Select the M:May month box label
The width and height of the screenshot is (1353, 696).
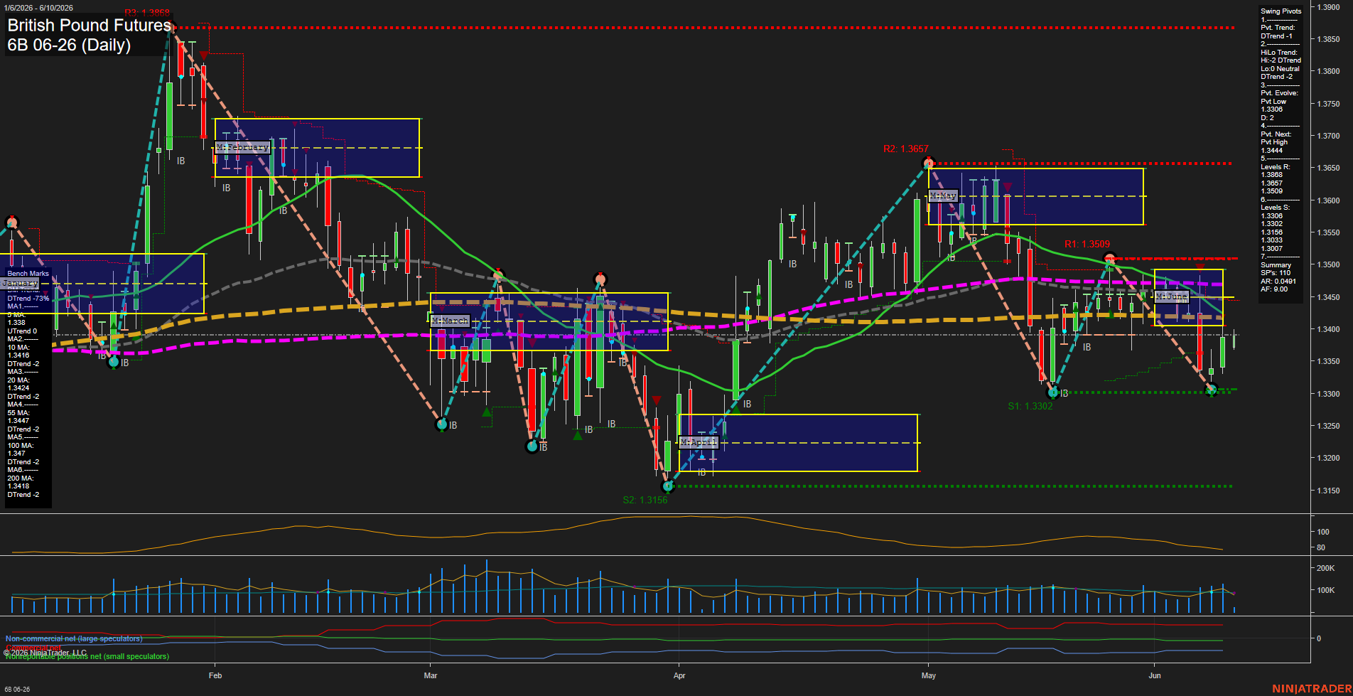pos(943,196)
